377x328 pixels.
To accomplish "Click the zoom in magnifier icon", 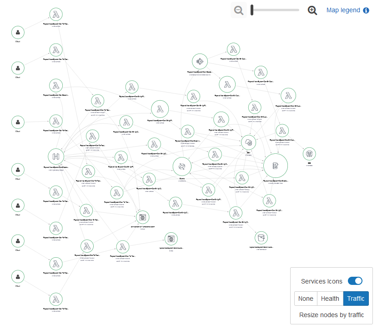I will 312,10.
